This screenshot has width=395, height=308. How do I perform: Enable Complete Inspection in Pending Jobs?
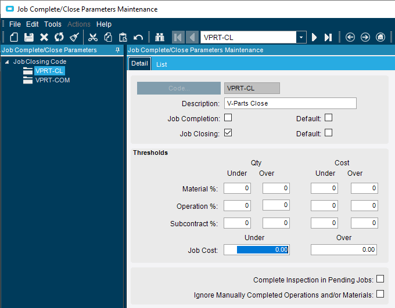380,279
